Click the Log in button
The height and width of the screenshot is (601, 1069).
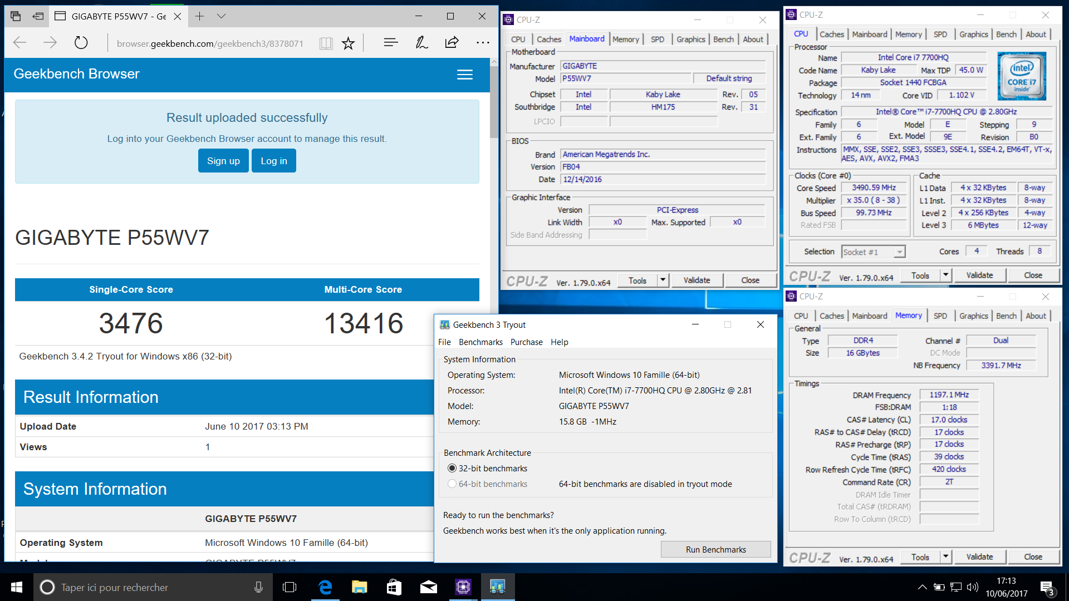tap(274, 161)
